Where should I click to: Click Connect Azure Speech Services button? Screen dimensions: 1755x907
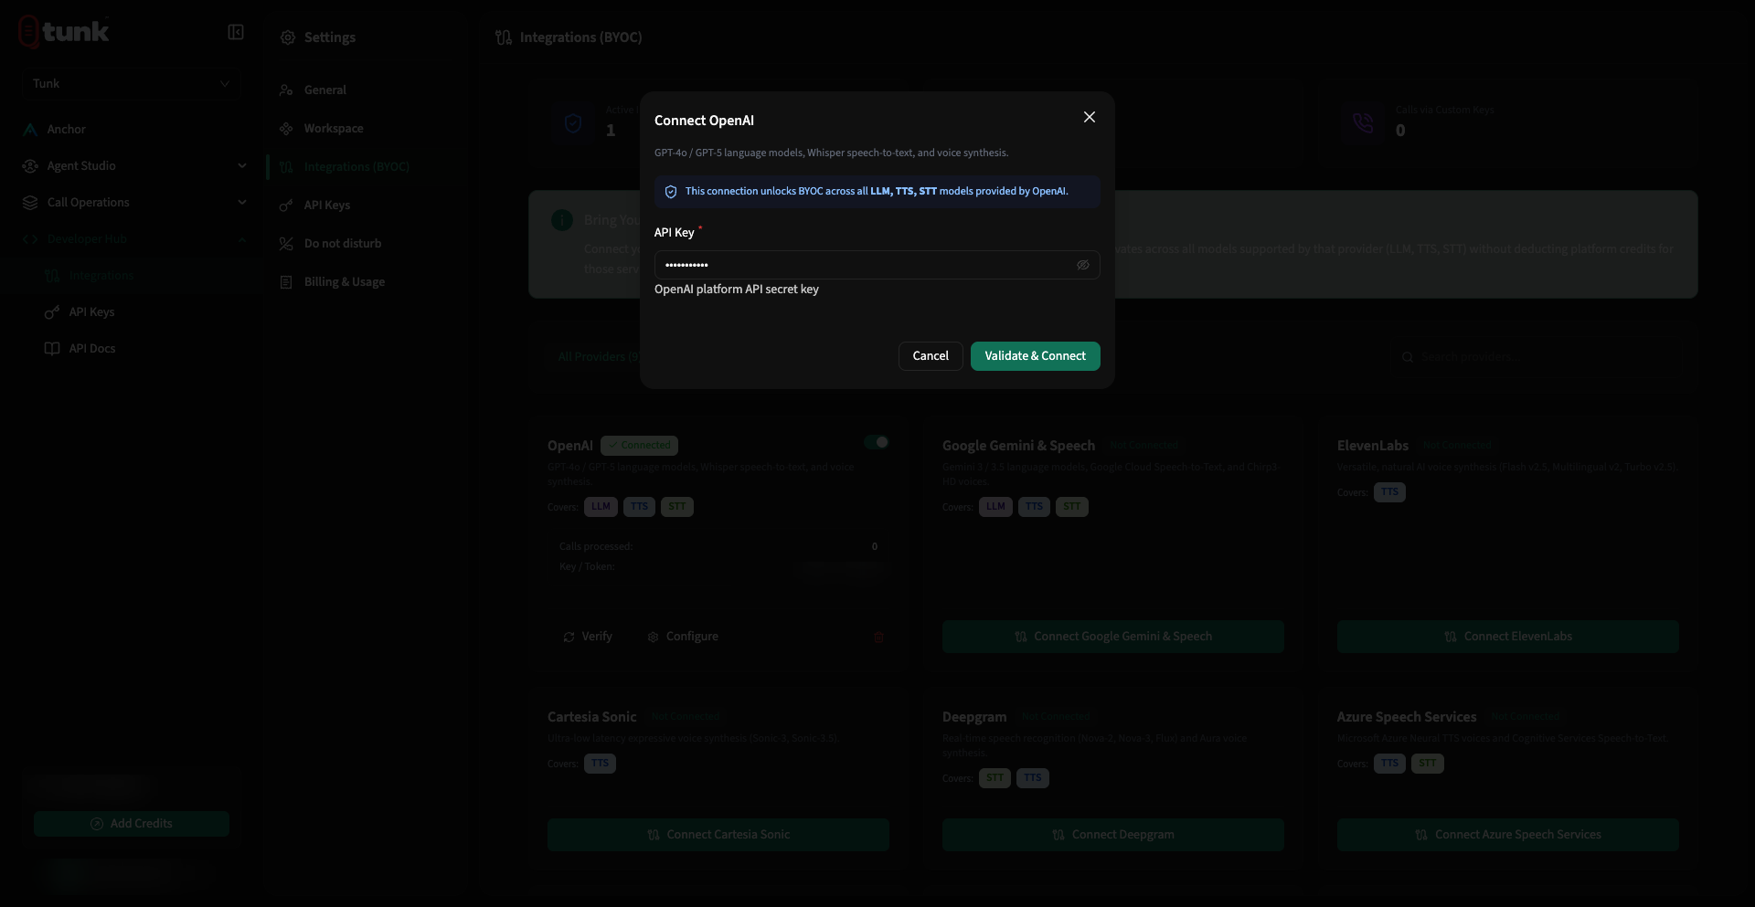(1507, 835)
